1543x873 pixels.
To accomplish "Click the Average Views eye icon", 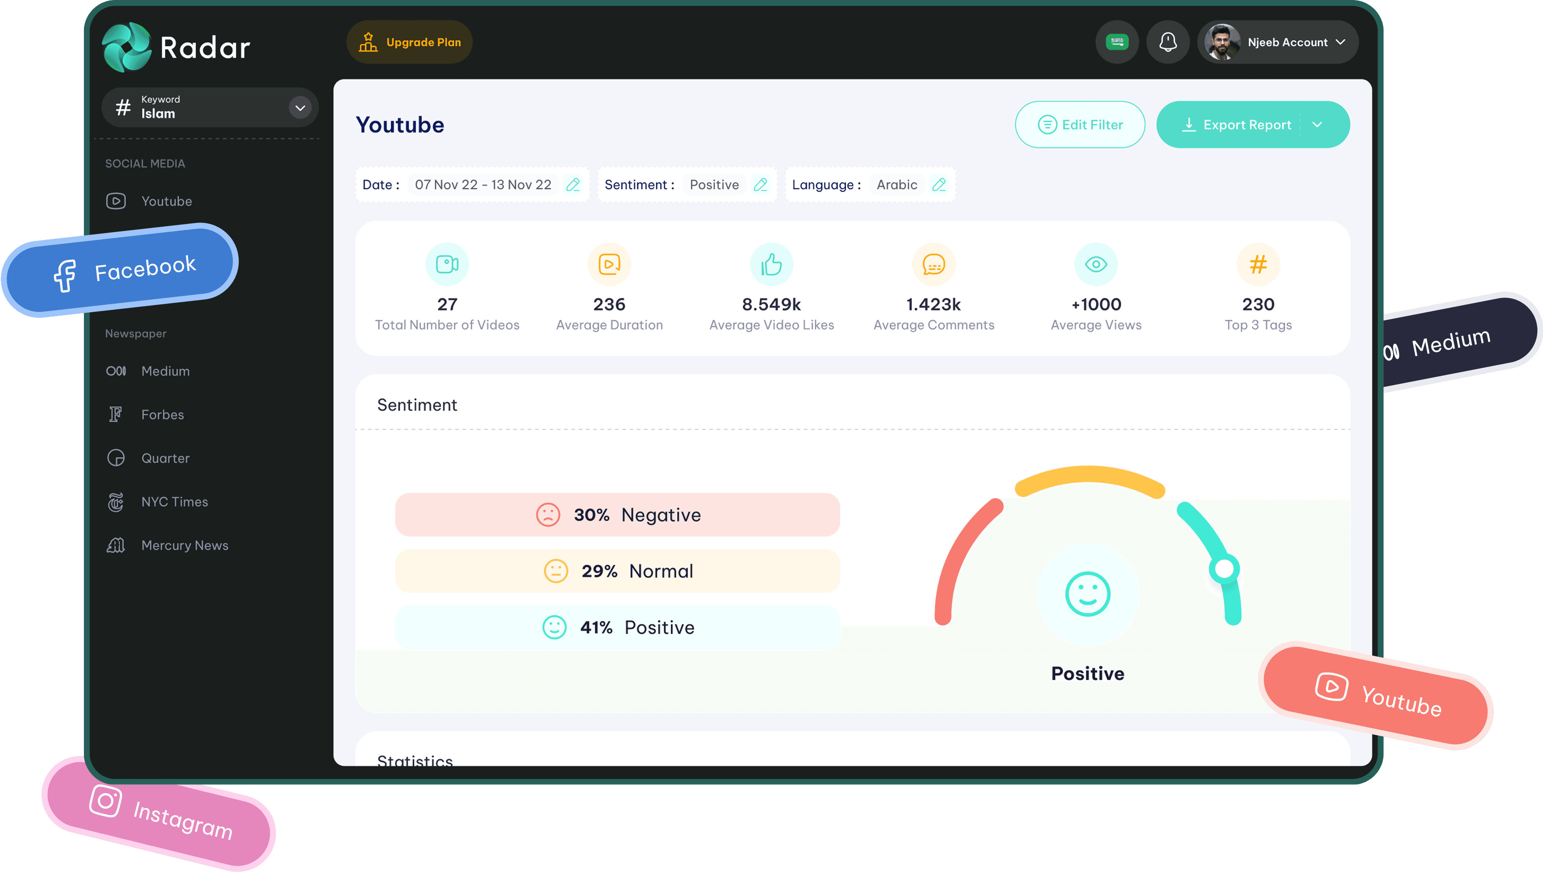I will coord(1096,264).
